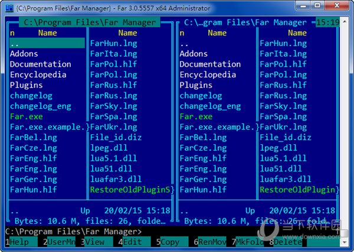This screenshot has width=354, height=252.
Task: Click the 4 Edit key bar button
Action: pos(135,242)
